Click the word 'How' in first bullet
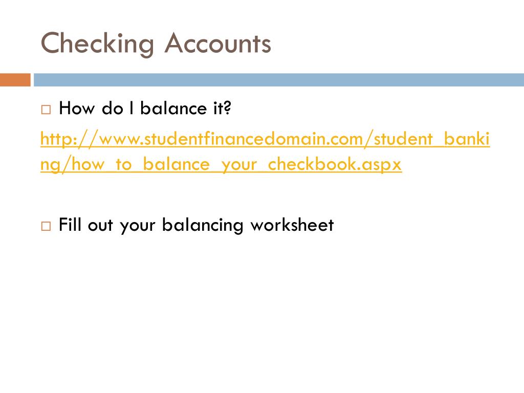 77,108
